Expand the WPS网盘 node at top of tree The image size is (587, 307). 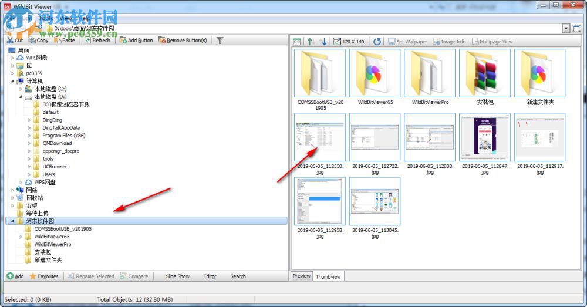[x=12, y=58]
